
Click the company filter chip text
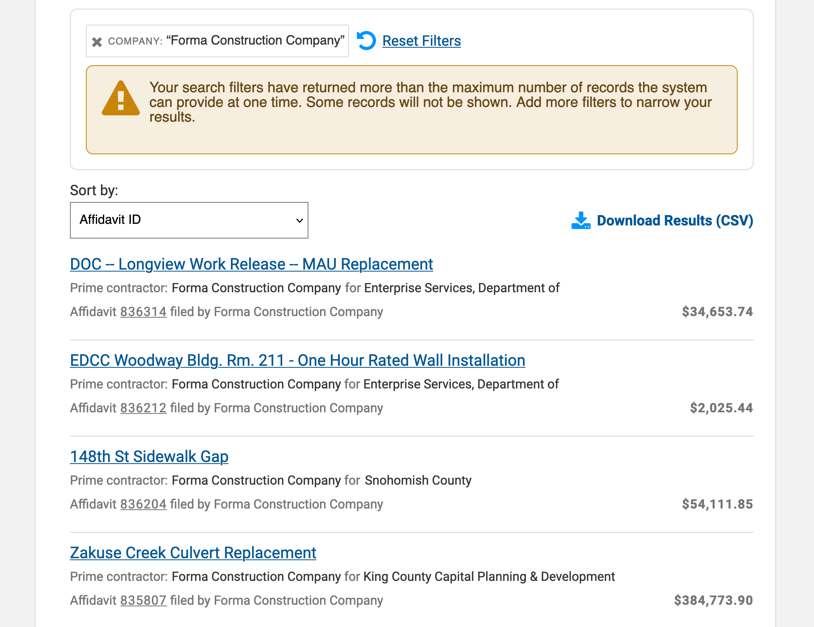click(226, 41)
